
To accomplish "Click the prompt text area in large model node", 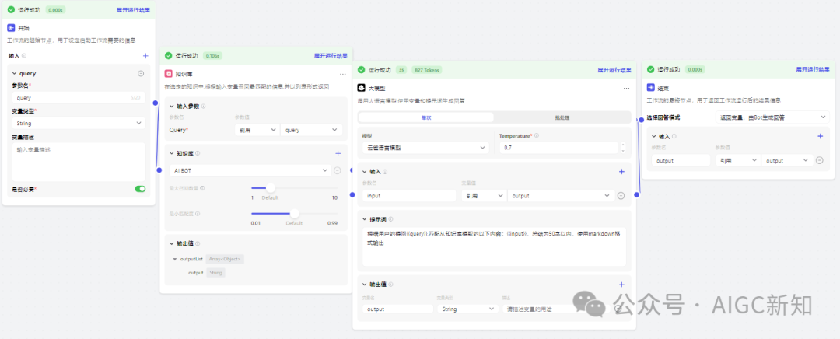I will click(x=494, y=246).
